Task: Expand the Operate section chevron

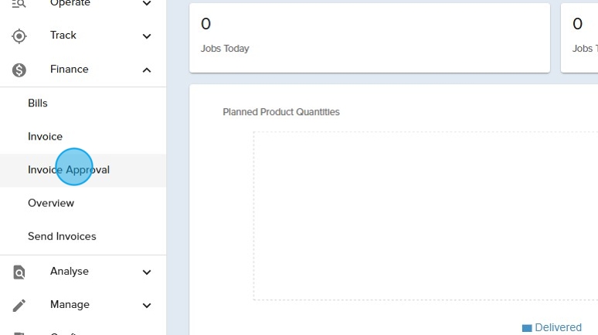Action: (147, 4)
